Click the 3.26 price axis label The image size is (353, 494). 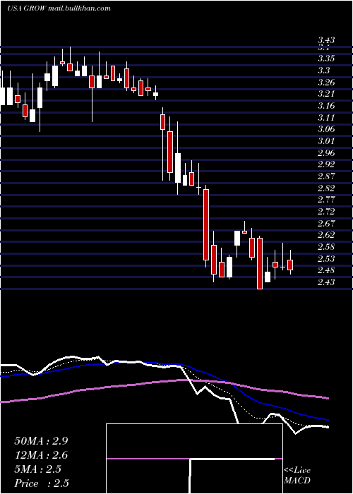(326, 83)
